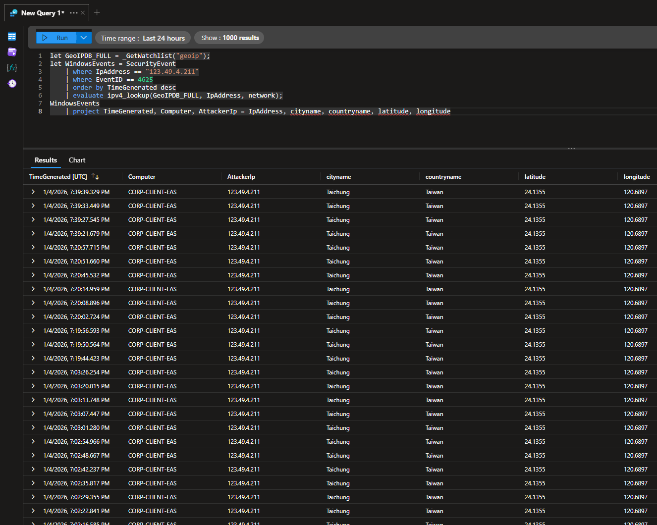
Task: Toggle sort arrows on TimeGenerated column
Action: [x=96, y=177]
